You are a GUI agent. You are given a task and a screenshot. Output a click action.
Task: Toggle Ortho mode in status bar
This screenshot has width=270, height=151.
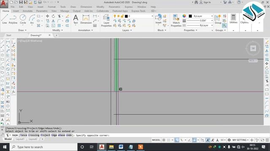pos(177,140)
